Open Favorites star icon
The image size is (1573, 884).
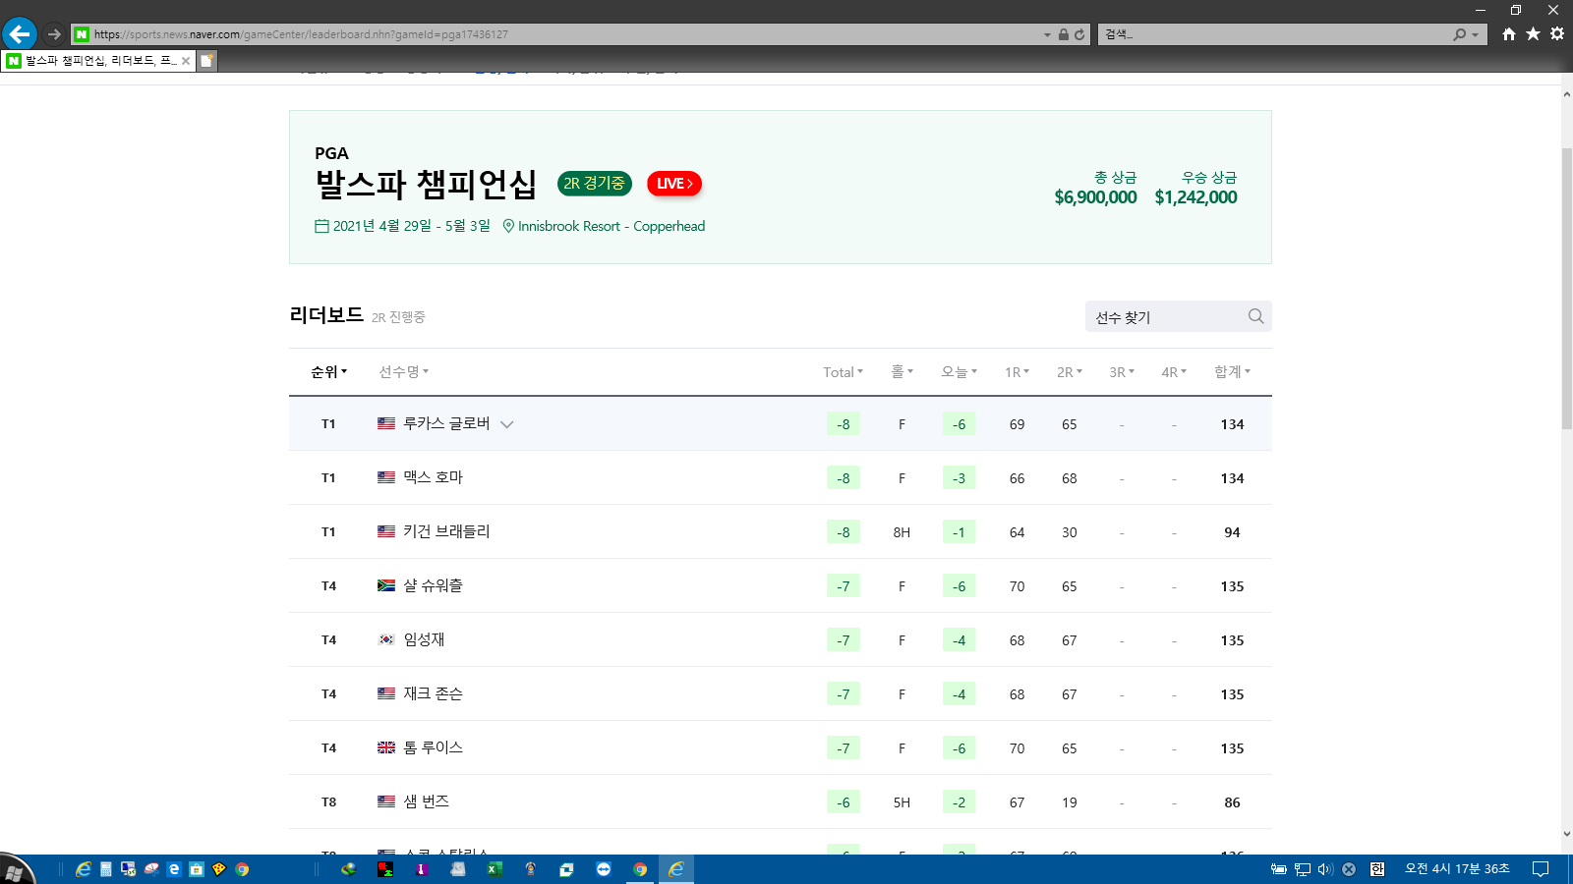[x=1533, y=34]
